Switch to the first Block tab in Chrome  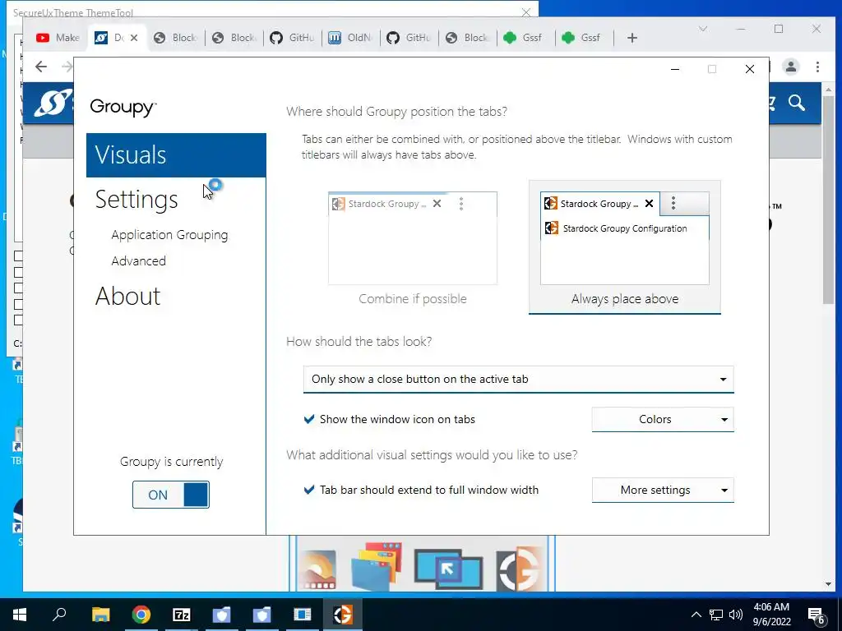click(x=175, y=38)
